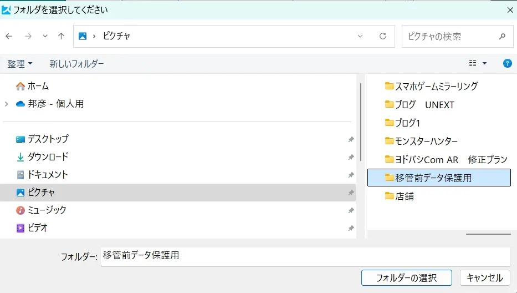Open ダウンロード in the sidebar
Viewport: 517px width, 293px height.
[x=48, y=157]
